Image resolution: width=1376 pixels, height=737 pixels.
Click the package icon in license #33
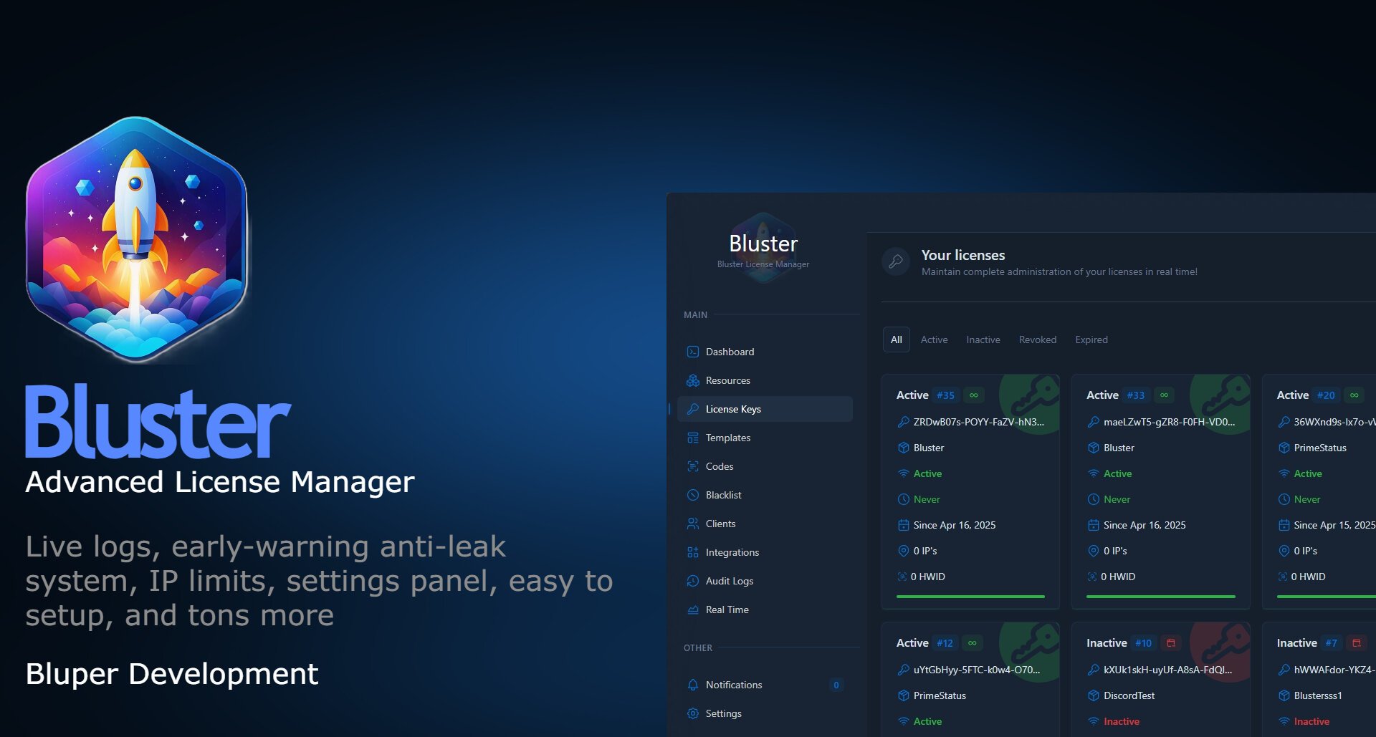[x=1093, y=448]
